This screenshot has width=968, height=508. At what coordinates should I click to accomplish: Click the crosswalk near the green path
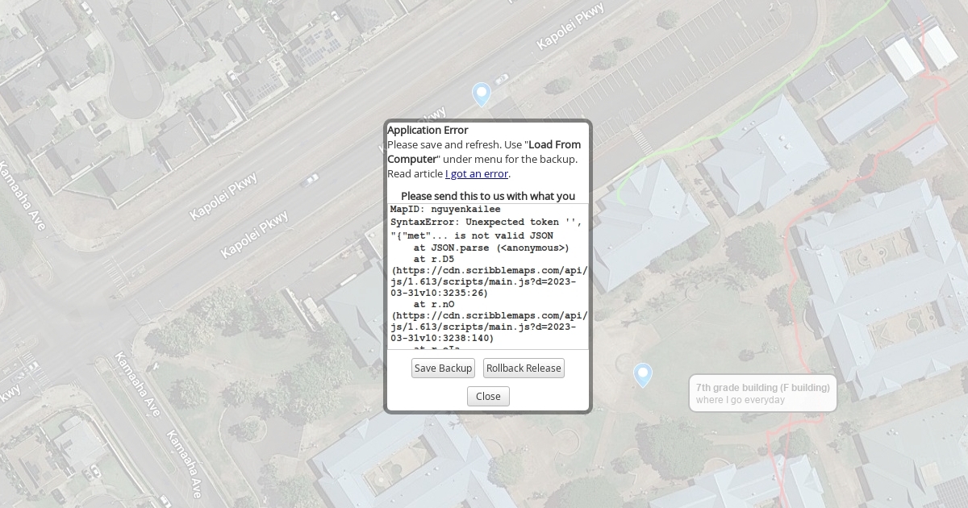click(x=641, y=139)
